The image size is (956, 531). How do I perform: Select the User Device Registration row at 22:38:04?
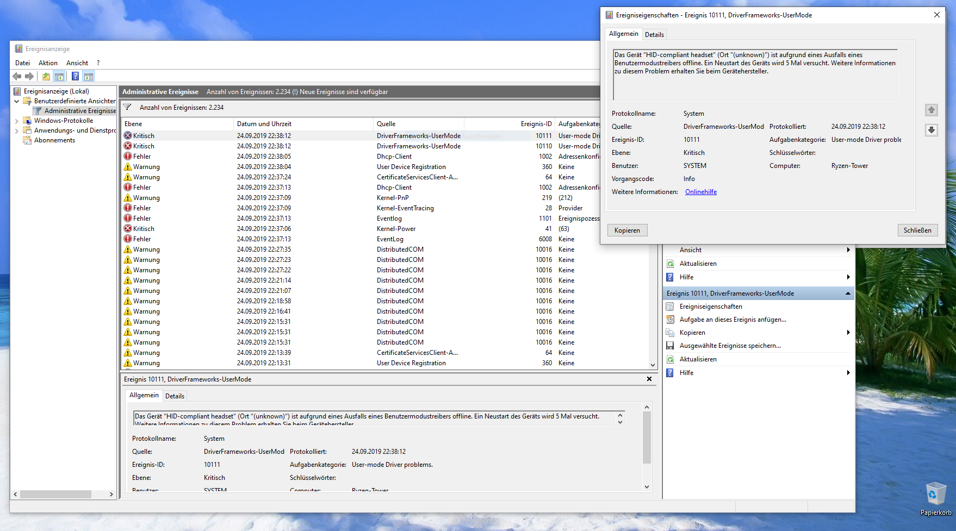(x=361, y=167)
